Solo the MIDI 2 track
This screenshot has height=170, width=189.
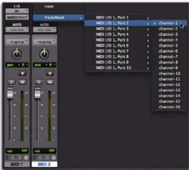39,82
